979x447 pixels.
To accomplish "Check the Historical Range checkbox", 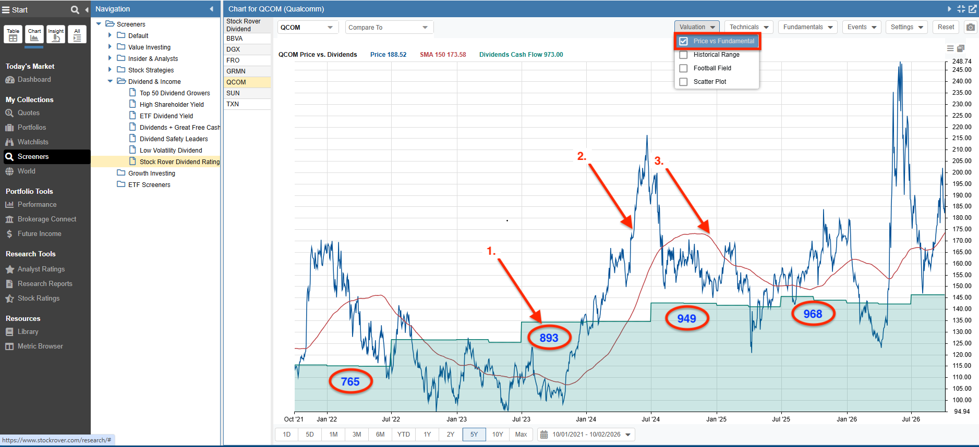I will pos(683,55).
